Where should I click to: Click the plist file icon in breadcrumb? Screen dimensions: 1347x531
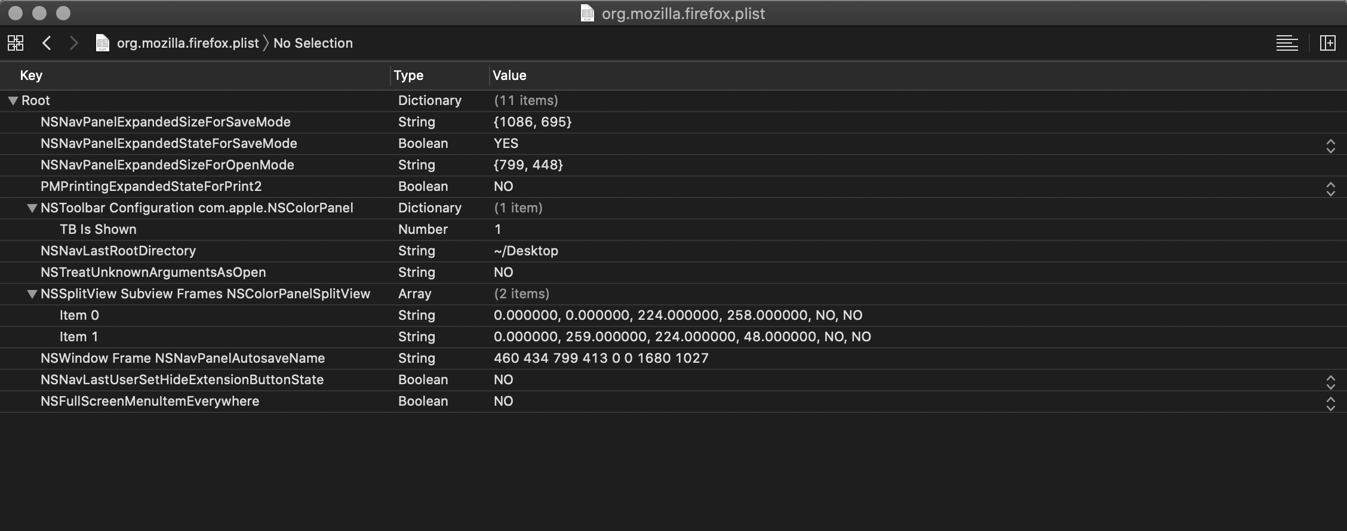103,43
